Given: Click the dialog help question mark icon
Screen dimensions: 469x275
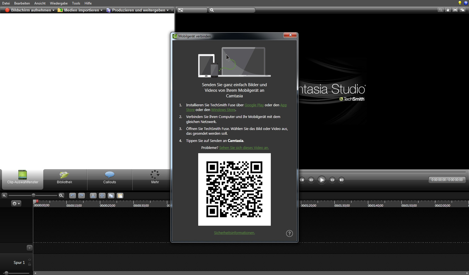Looking at the screenshot, I should (x=289, y=233).
